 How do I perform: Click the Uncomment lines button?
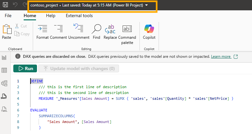(78, 32)
